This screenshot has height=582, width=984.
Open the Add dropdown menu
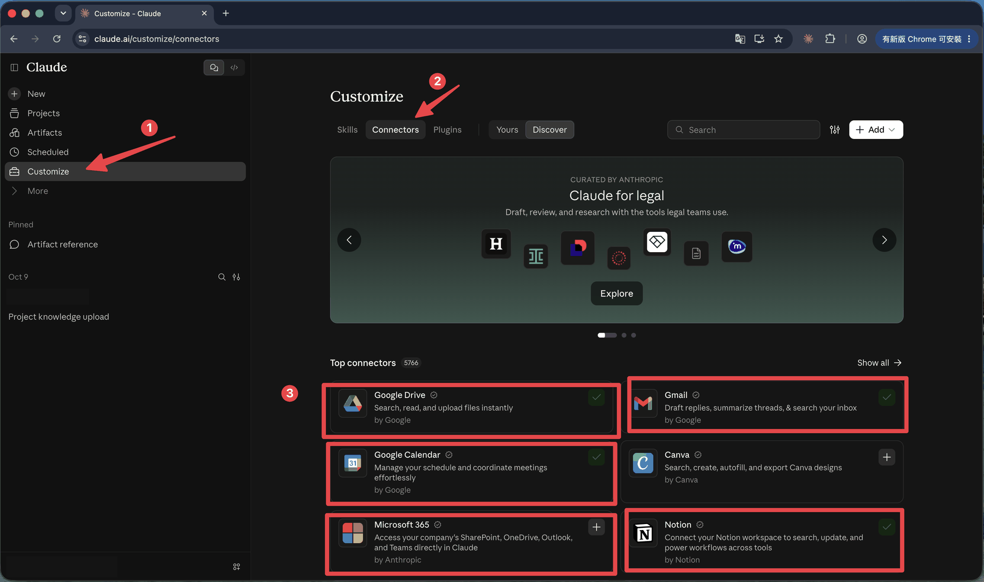pos(876,130)
